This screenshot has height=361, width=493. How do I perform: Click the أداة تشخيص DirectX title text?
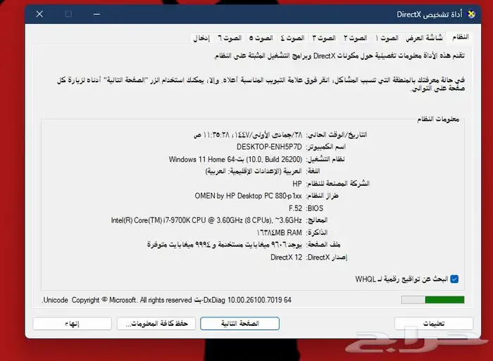click(430, 15)
